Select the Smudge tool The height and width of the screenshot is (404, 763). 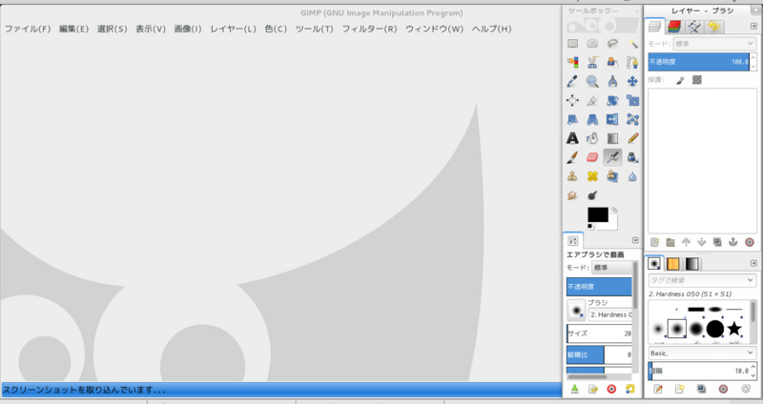pyautogui.click(x=573, y=195)
